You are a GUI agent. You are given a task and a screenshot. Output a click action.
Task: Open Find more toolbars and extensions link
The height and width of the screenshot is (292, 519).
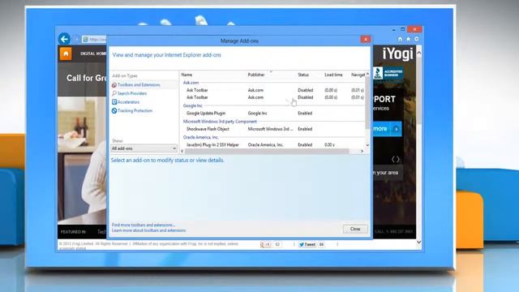tap(144, 225)
